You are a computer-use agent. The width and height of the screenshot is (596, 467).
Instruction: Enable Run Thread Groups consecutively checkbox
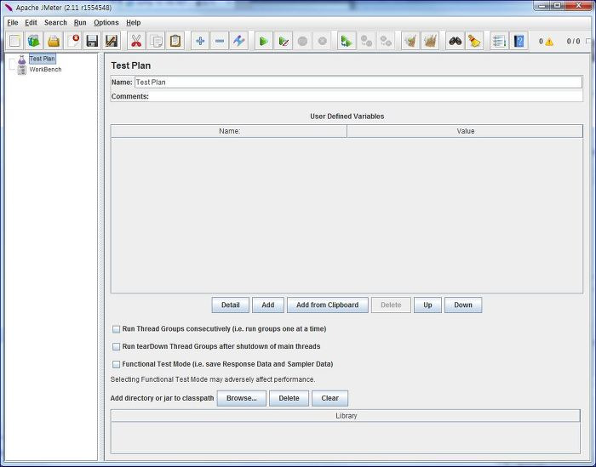pos(116,329)
